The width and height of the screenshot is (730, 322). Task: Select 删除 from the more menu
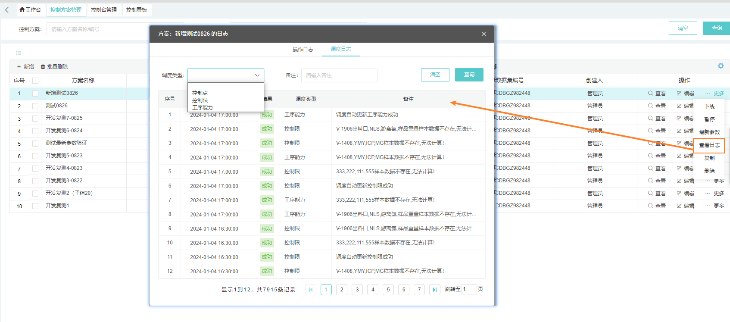tap(709, 171)
